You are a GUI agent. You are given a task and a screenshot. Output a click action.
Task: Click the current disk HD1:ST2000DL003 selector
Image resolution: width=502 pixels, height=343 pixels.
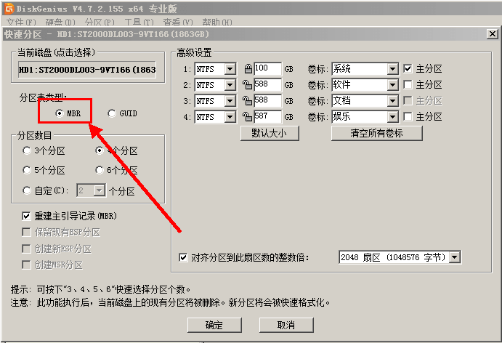(87, 70)
